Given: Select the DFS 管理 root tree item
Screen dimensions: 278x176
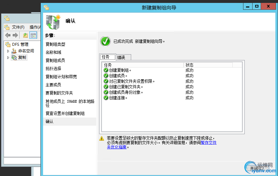Looking at the screenshot, I should point(20,44).
